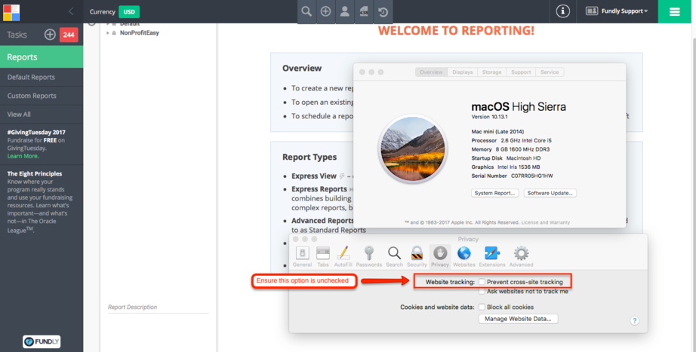Image resolution: width=696 pixels, height=352 pixels.
Task: Open Extensions preferences icon
Action: click(x=492, y=257)
